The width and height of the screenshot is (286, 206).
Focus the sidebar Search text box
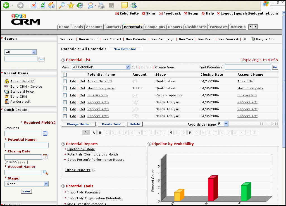pos(21,59)
